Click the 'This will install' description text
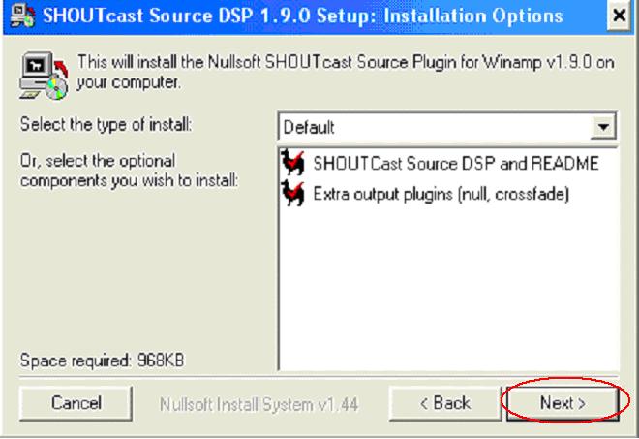The width and height of the screenshot is (639, 439). 346,73
